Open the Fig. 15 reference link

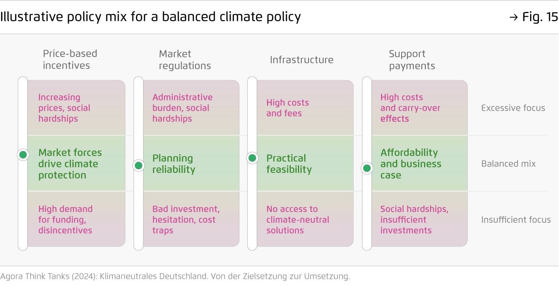tap(540, 17)
